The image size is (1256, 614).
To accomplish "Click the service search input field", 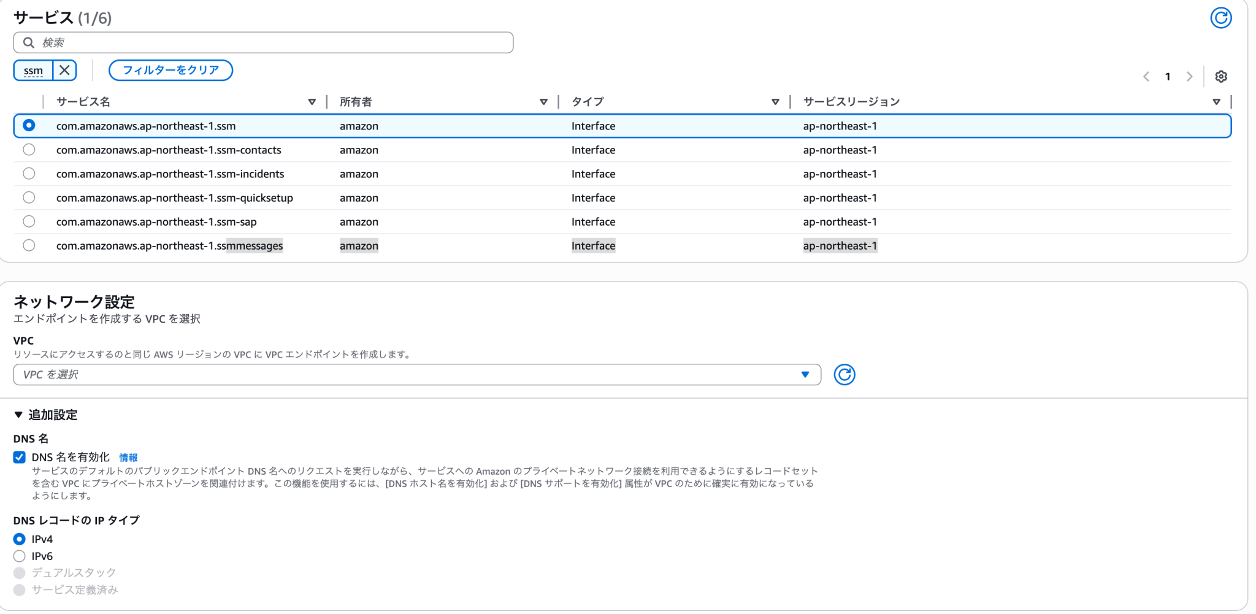I will 264,42.
